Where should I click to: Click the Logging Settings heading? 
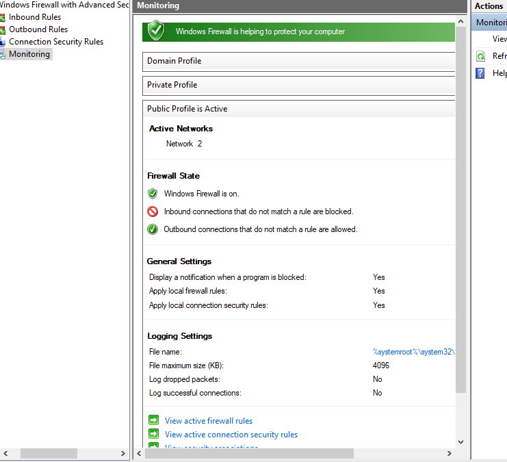[x=179, y=336]
